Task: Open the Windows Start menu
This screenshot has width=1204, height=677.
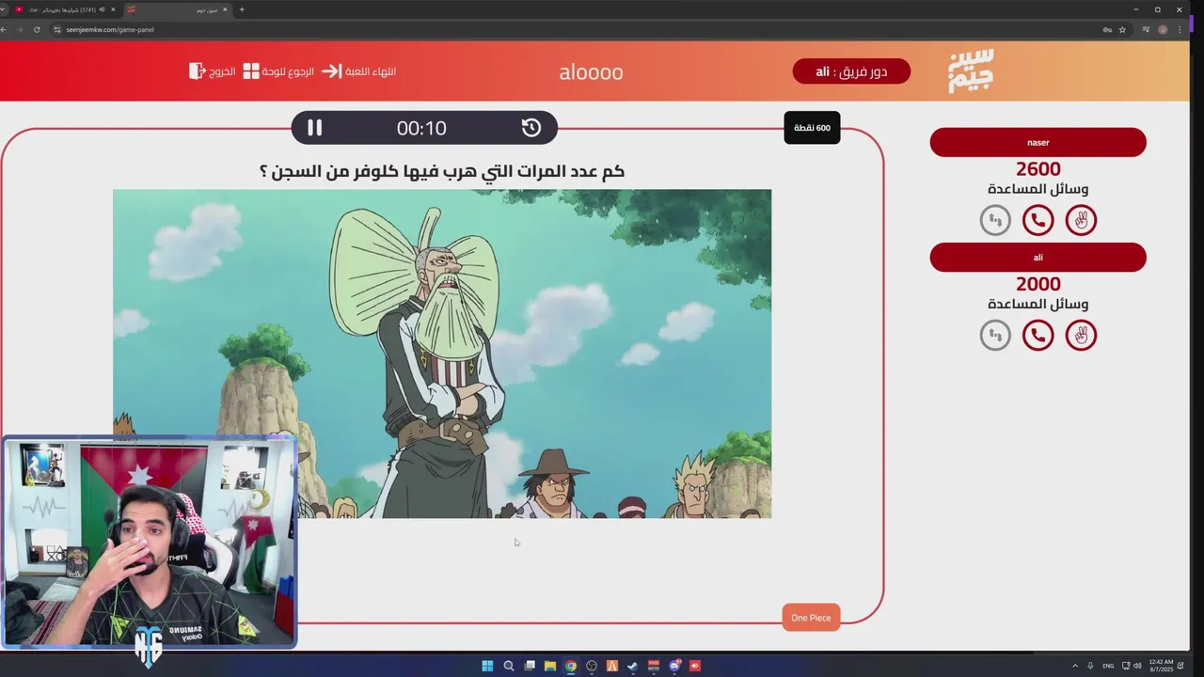Action: 487,666
